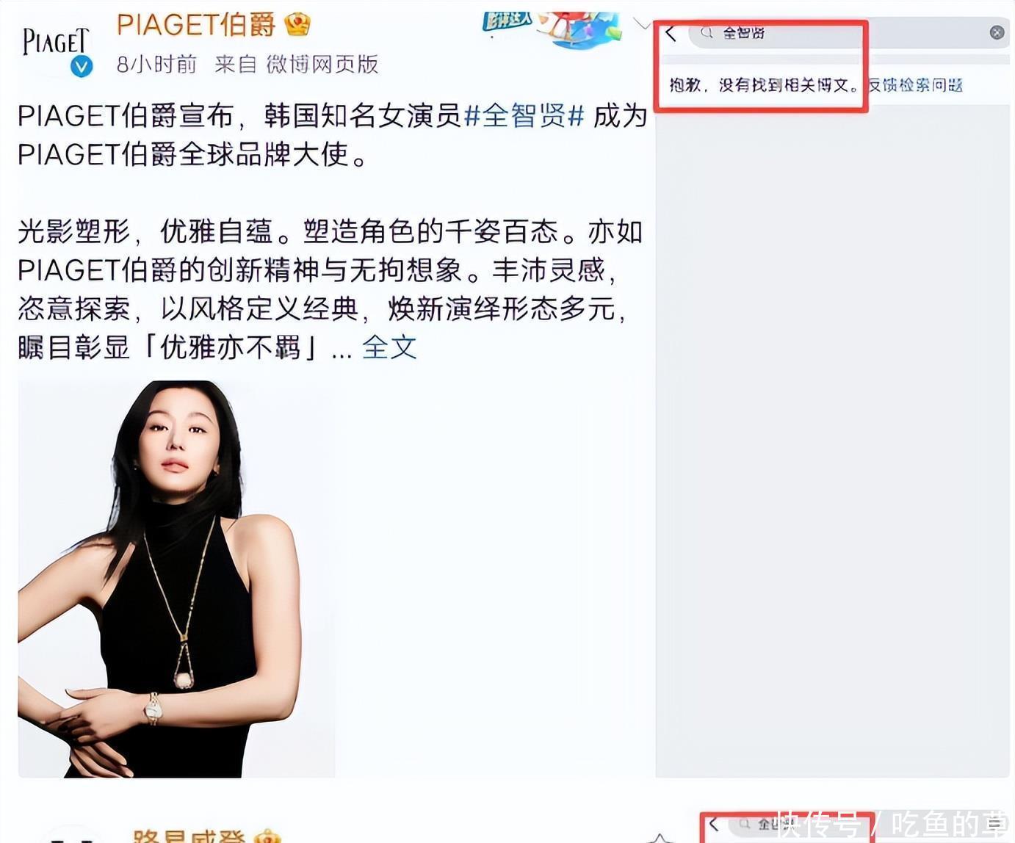Click the 8小时前 post timestamp
Screen dimensions: 1015x843
coord(156,65)
